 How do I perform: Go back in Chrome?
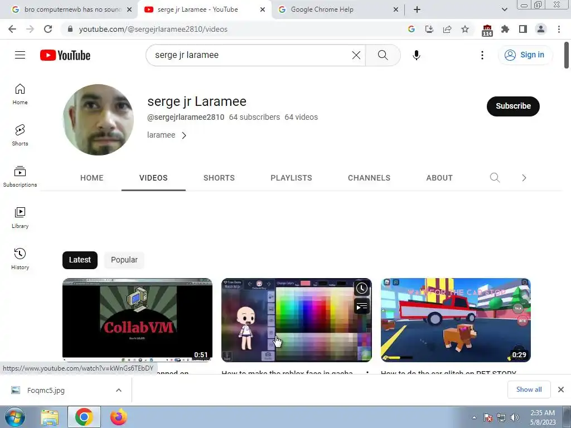coord(12,29)
